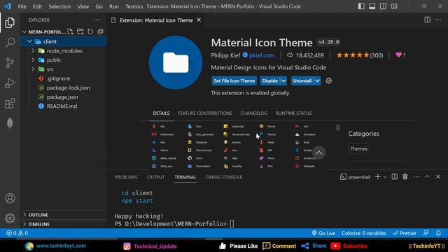Expand the Outline section
The image size is (448, 252).
tap(24, 215)
